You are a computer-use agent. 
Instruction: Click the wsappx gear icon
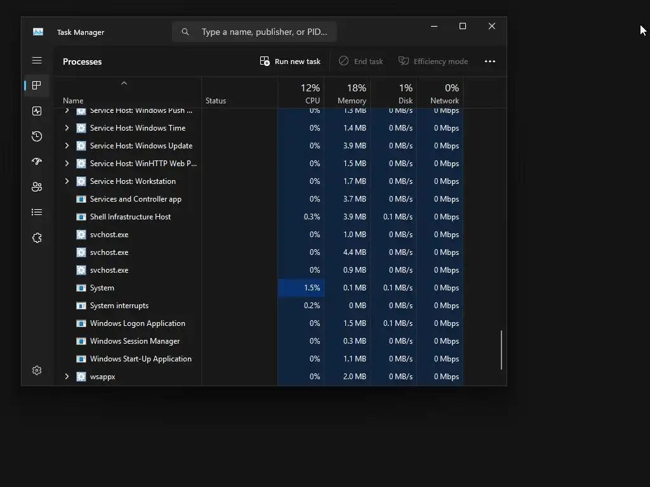[x=81, y=377]
